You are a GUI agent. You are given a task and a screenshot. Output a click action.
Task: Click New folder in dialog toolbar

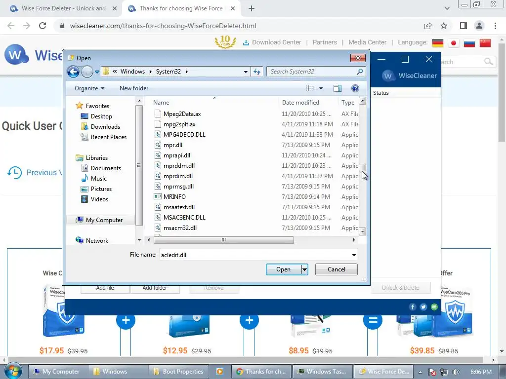click(134, 88)
